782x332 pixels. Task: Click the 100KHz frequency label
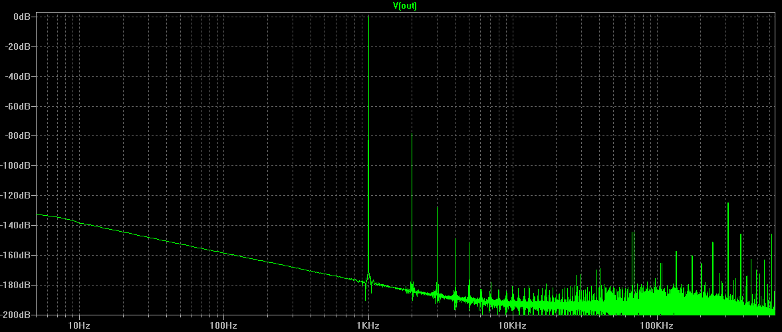[656, 326]
